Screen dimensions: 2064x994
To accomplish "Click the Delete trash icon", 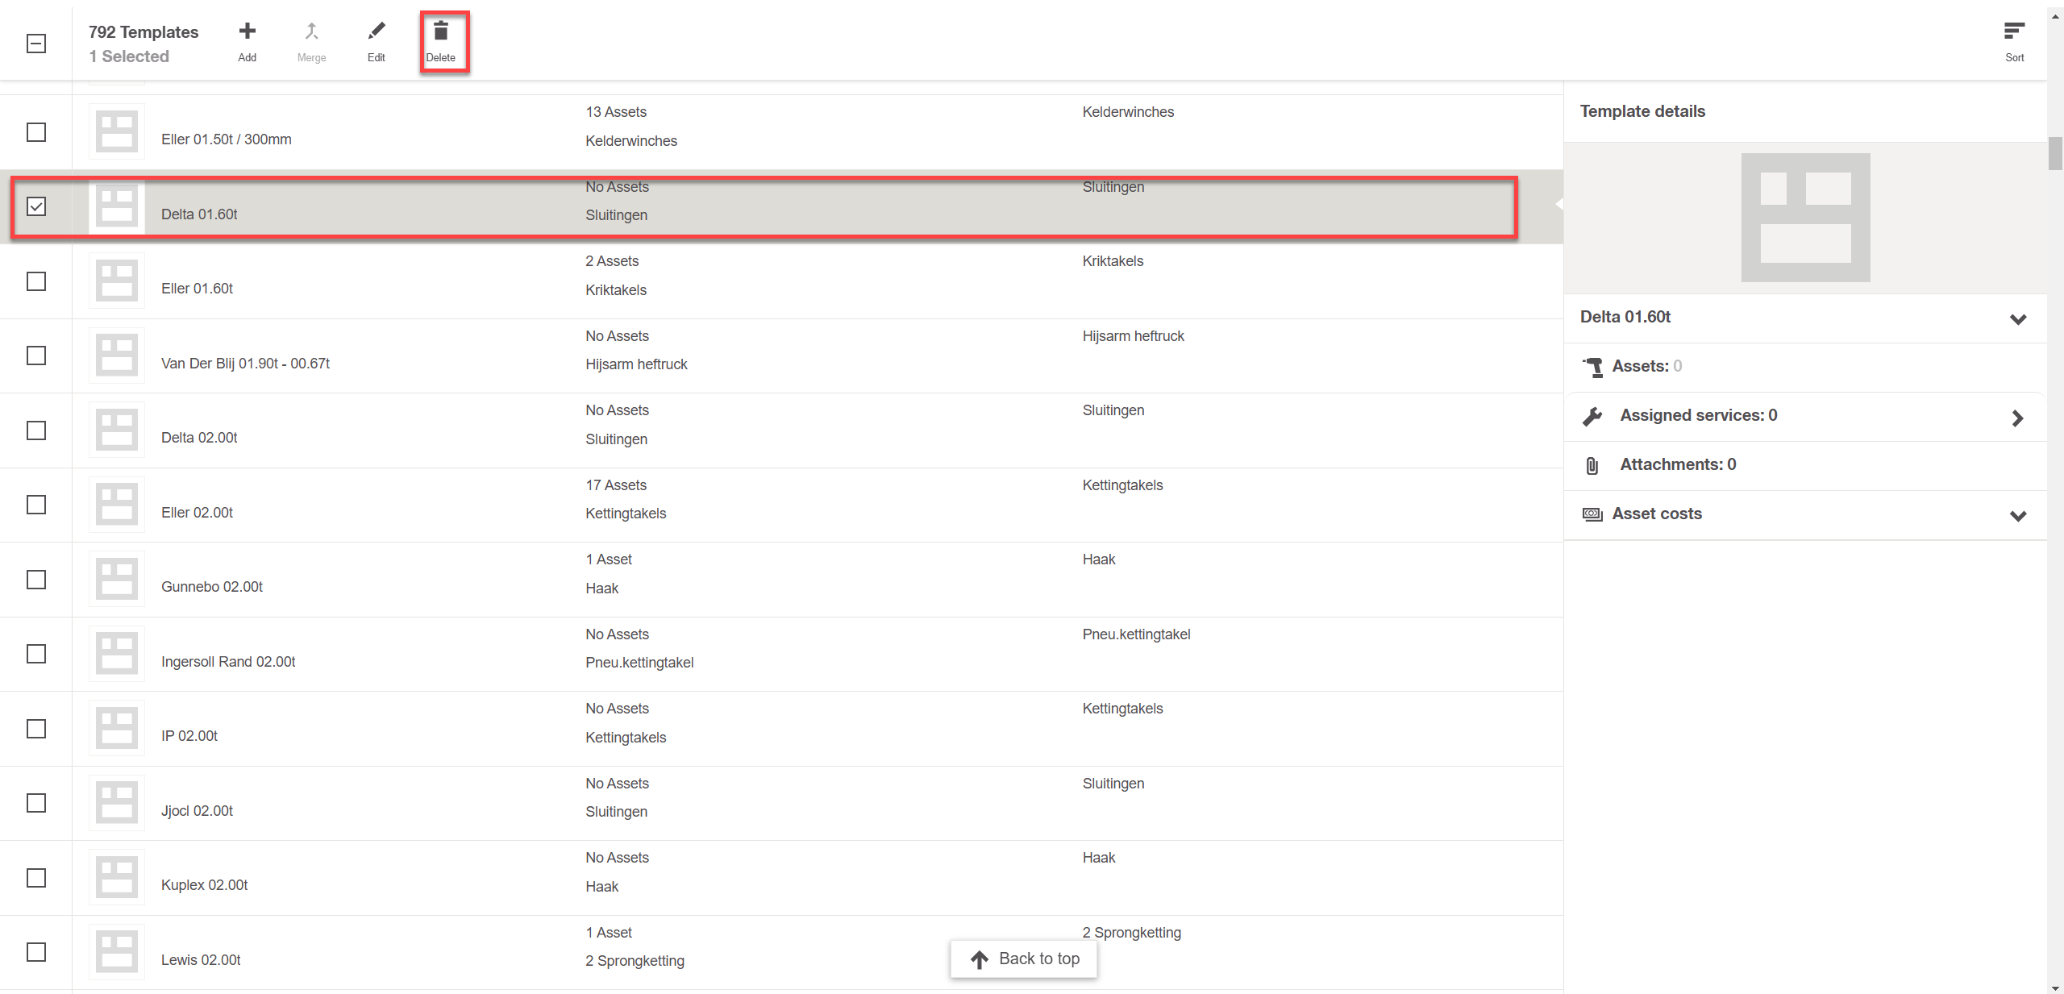I will 440,31.
